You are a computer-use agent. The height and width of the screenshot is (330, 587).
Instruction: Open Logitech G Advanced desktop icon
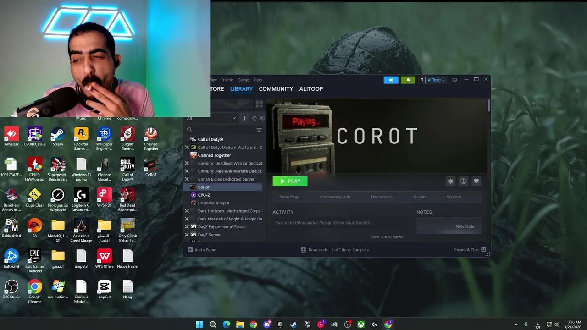pos(81,200)
